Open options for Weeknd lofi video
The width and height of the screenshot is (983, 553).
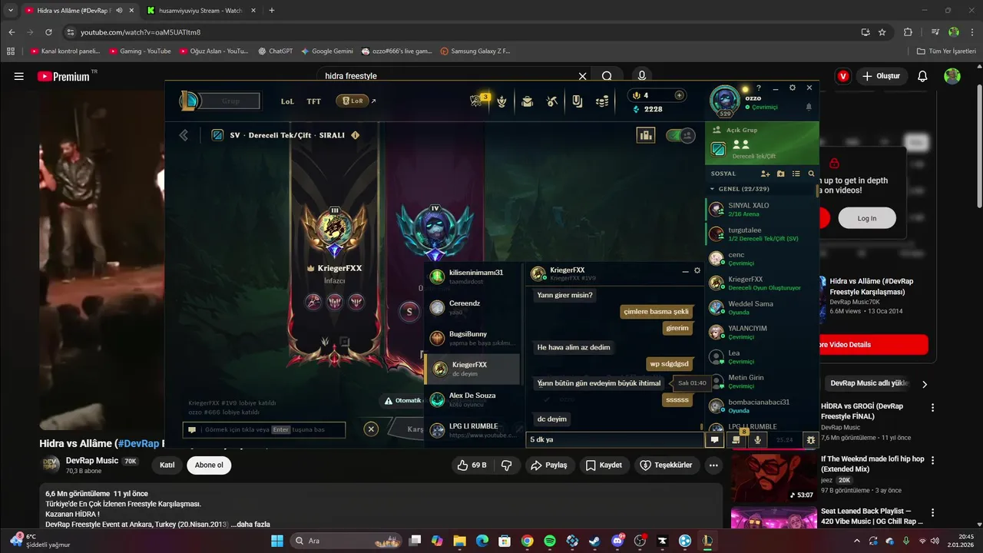pos(933,460)
